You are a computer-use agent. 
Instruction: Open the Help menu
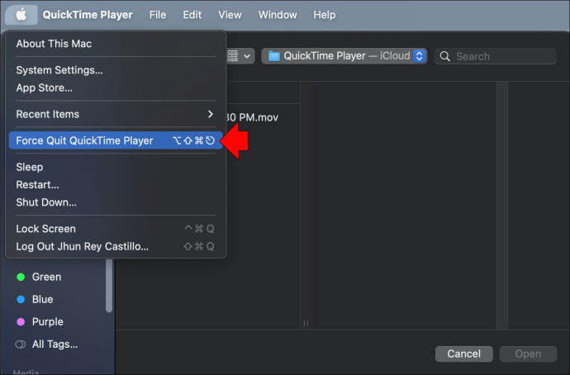pos(325,15)
